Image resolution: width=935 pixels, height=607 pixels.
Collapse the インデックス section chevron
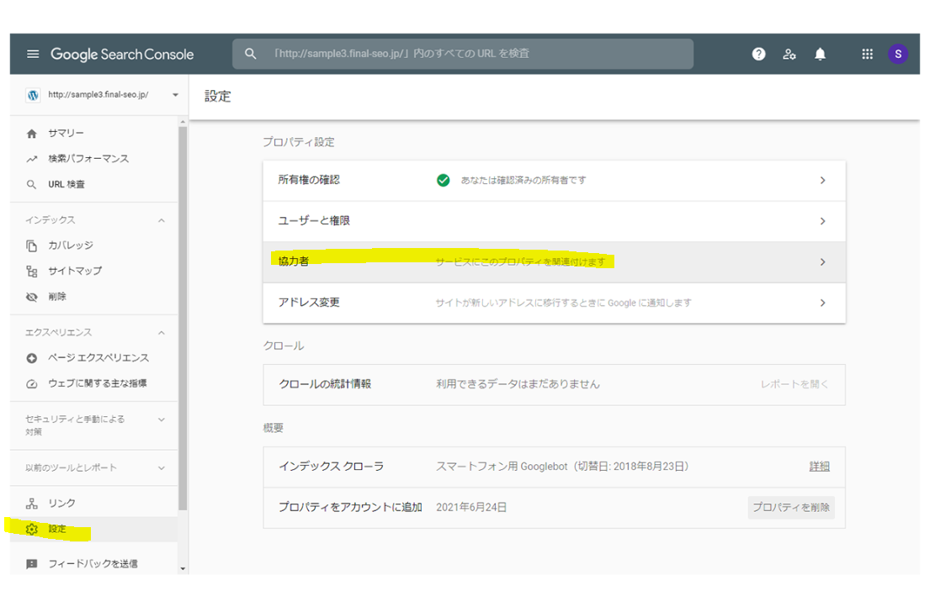point(162,219)
